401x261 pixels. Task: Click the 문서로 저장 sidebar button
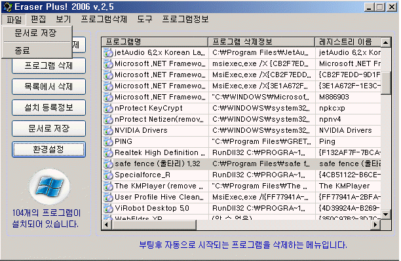coord(49,128)
